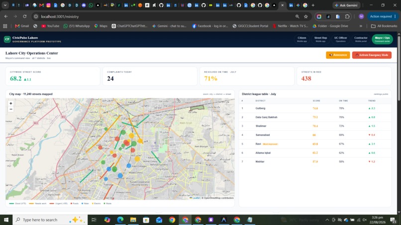Click the muted volume tray icon
401x225 pixels.
[x=365, y=220]
